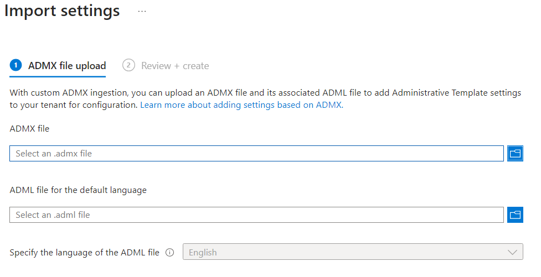541x277 pixels.
Task: Browse for an .admx file using folder icon
Action: pos(515,153)
